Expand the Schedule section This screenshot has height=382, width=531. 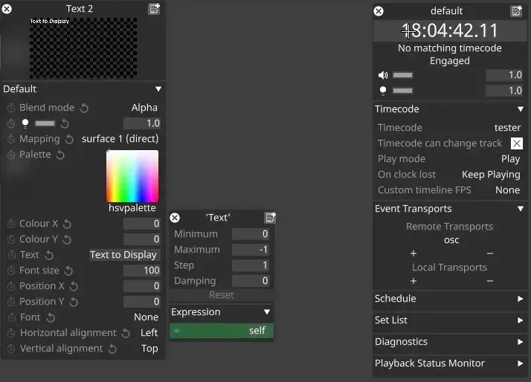[x=520, y=299]
